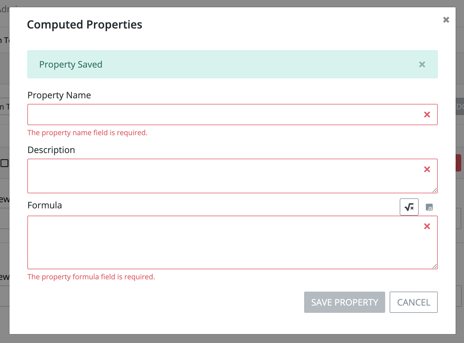Clear the Formula field with its red X
464x343 pixels.
point(427,226)
